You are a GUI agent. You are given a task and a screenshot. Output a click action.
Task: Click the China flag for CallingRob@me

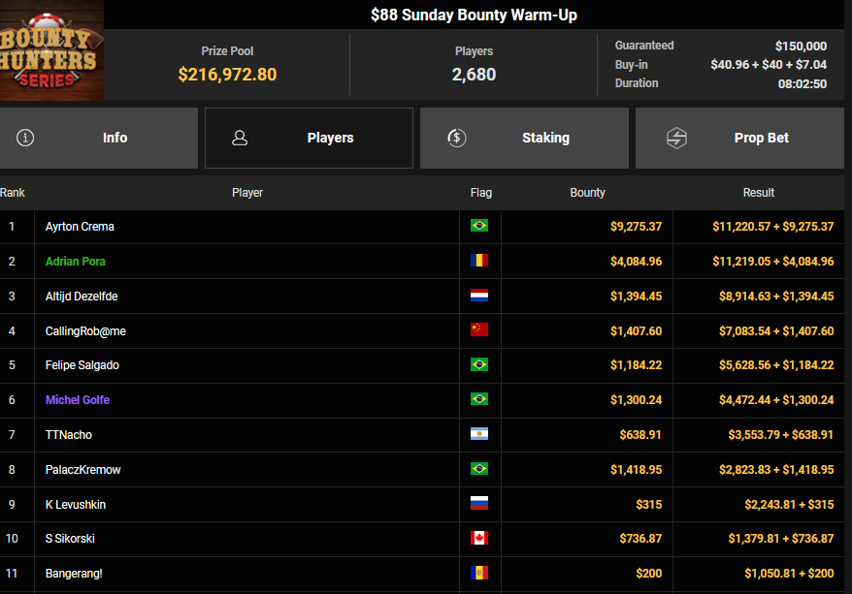(x=478, y=330)
